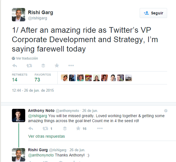Click the @anthonynoto handle link
Image resolution: width=176 pixels, height=162 pixels.
(68, 111)
